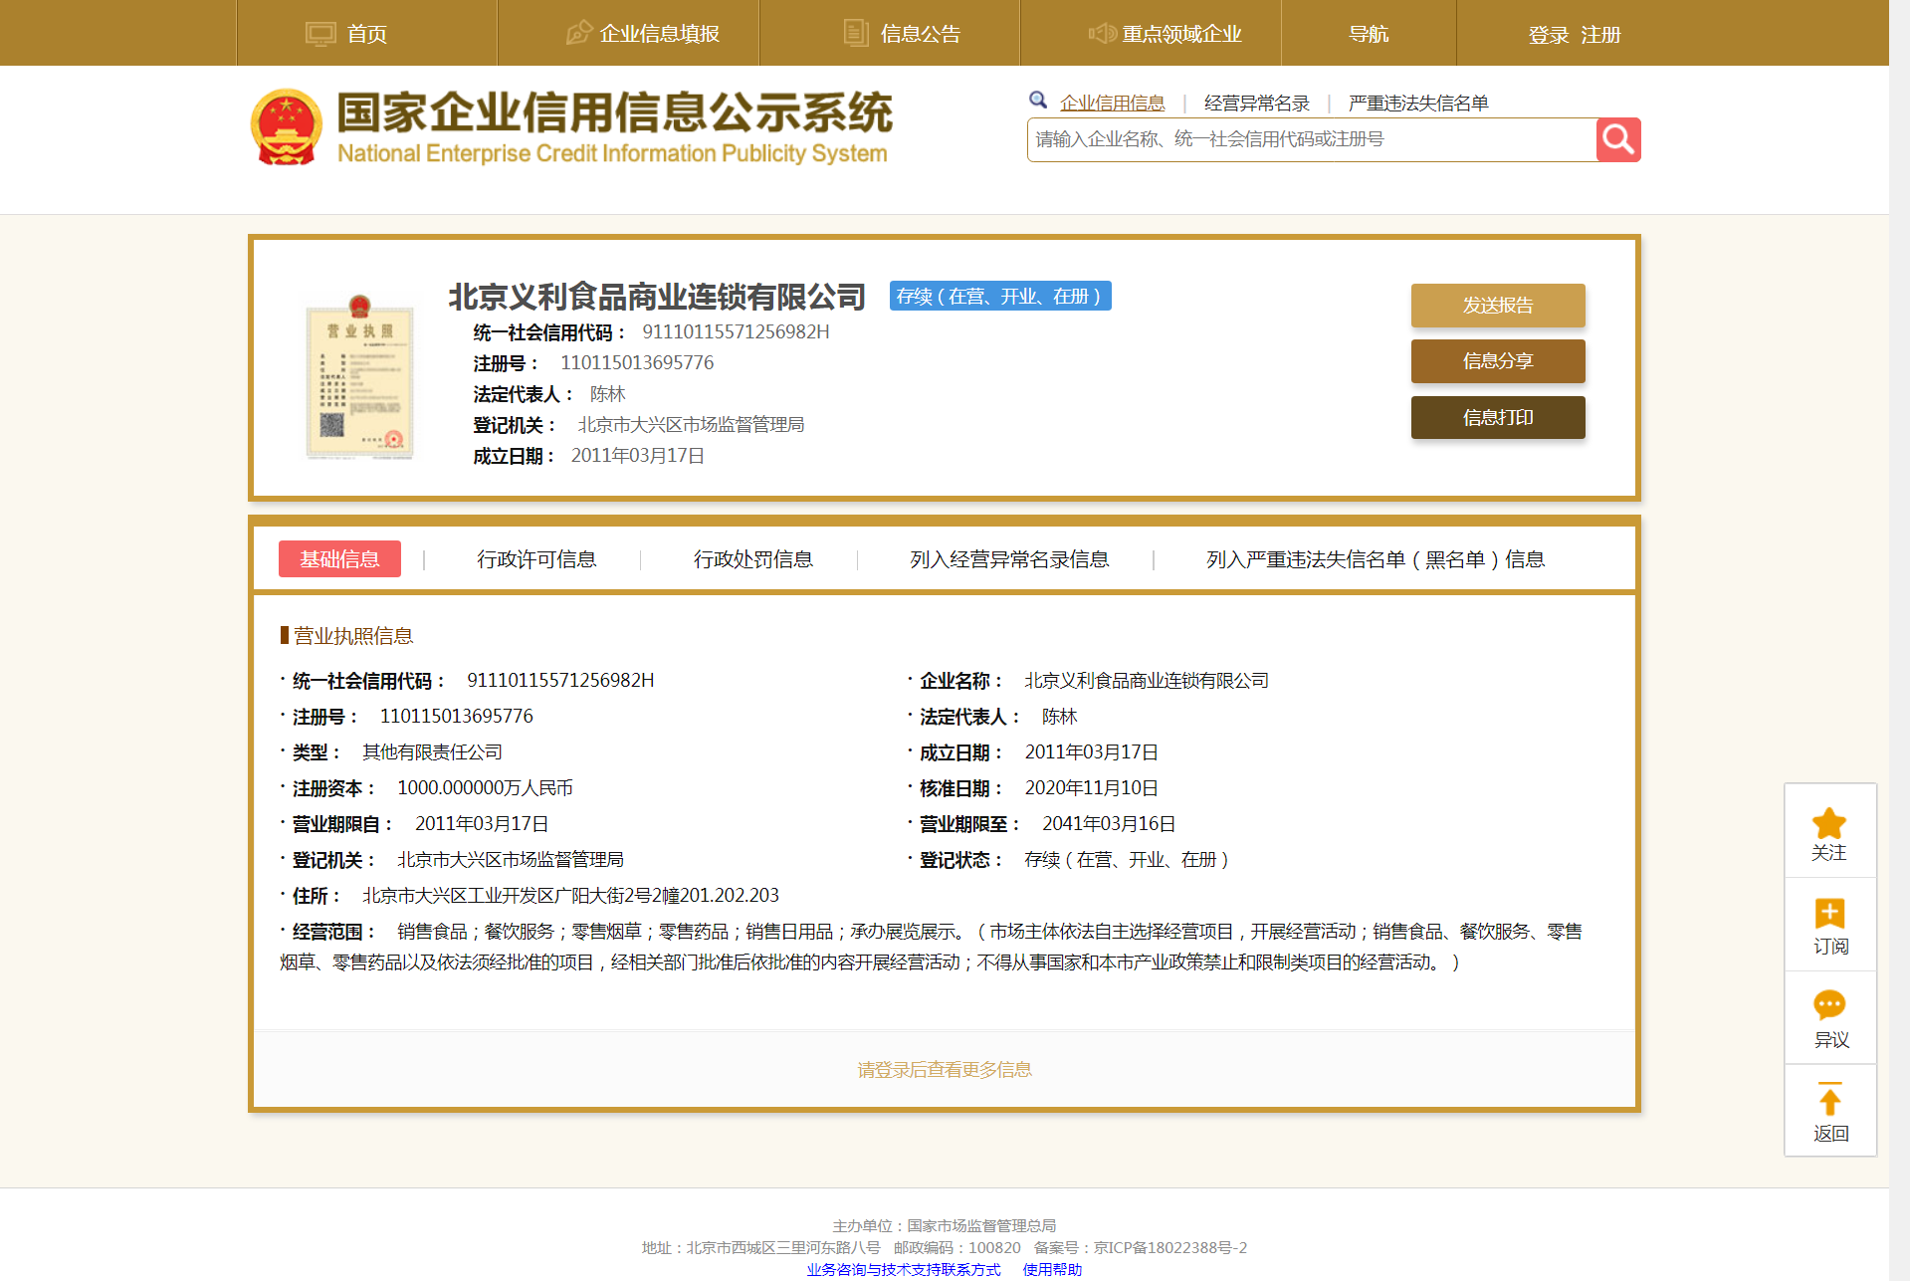Click the 1000.000000万人民币 capital value
Screen dimensions: 1910x1281
(x=485, y=787)
